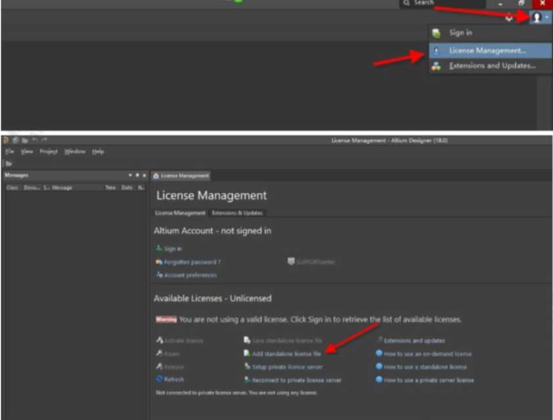553x420 pixels.
Task: Click the Roam license link
Action: pos(172,354)
